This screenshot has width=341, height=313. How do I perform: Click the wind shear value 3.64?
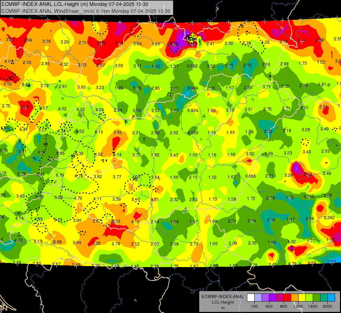pyautogui.click(x=155, y=177)
